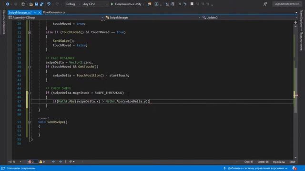The width and height of the screenshot is (305, 171).
Task: Click the find in files toolbar icon
Action: click(x=157, y=4)
